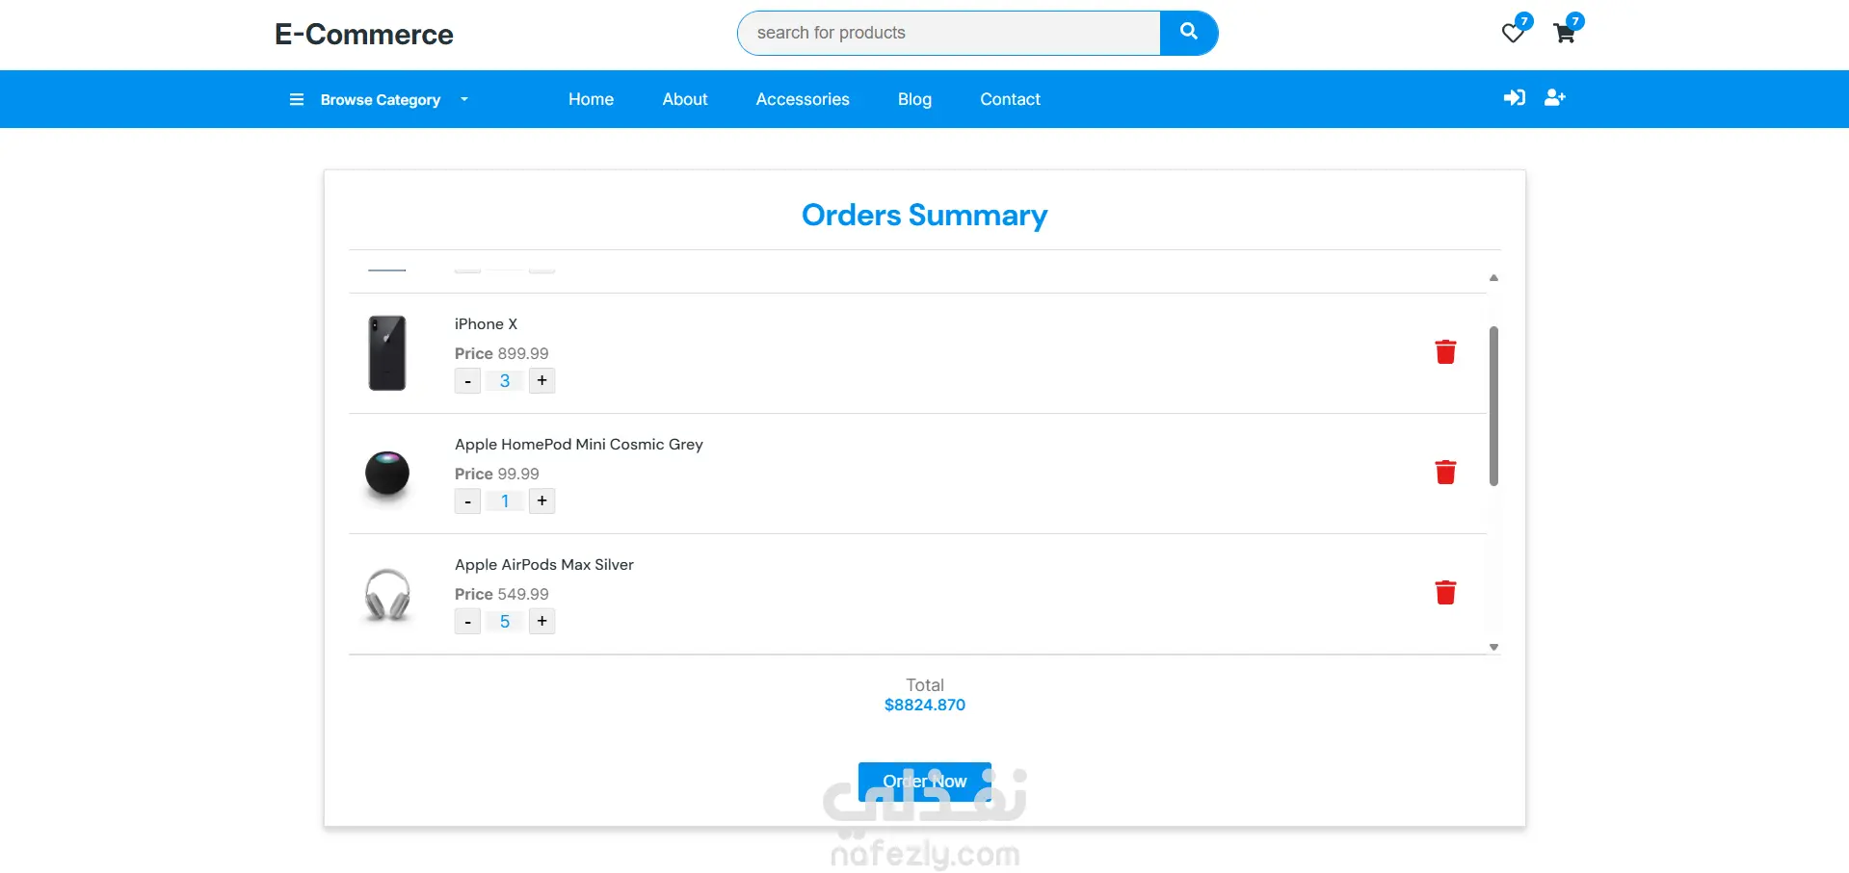The image size is (1849, 873).
Task: Increase HomePod Mini quantity
Action: tap(542, 501)
